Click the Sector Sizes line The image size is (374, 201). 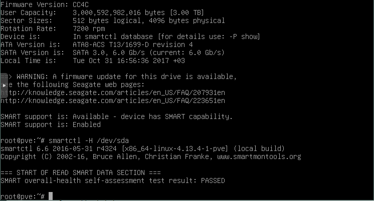[x=112, y=20]
